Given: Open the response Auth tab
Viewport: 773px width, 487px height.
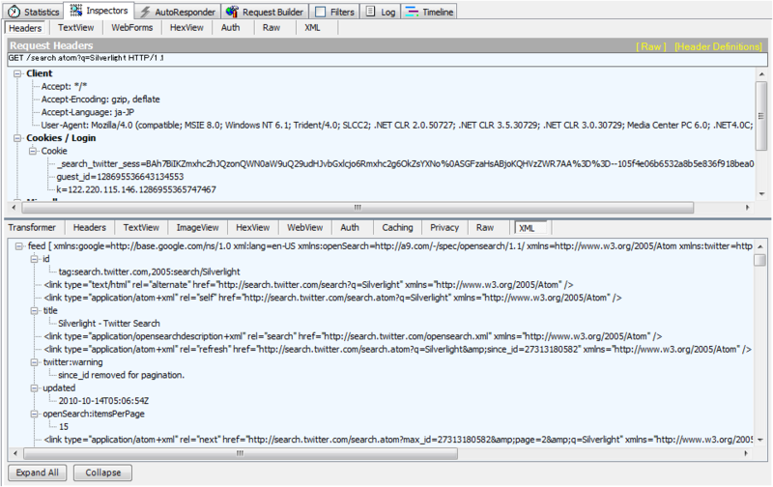Looking at the screenshot, I should tap(350, 227).
